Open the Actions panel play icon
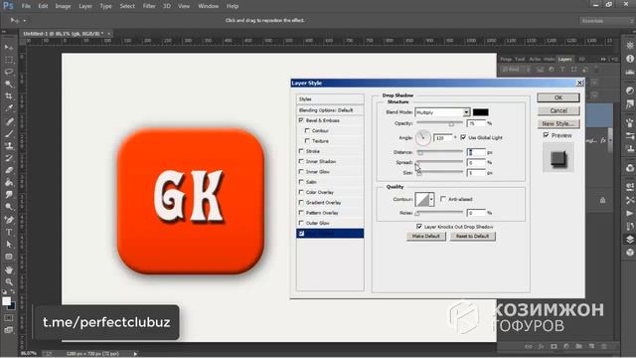The image size is (636, 358). click(629, 214)
